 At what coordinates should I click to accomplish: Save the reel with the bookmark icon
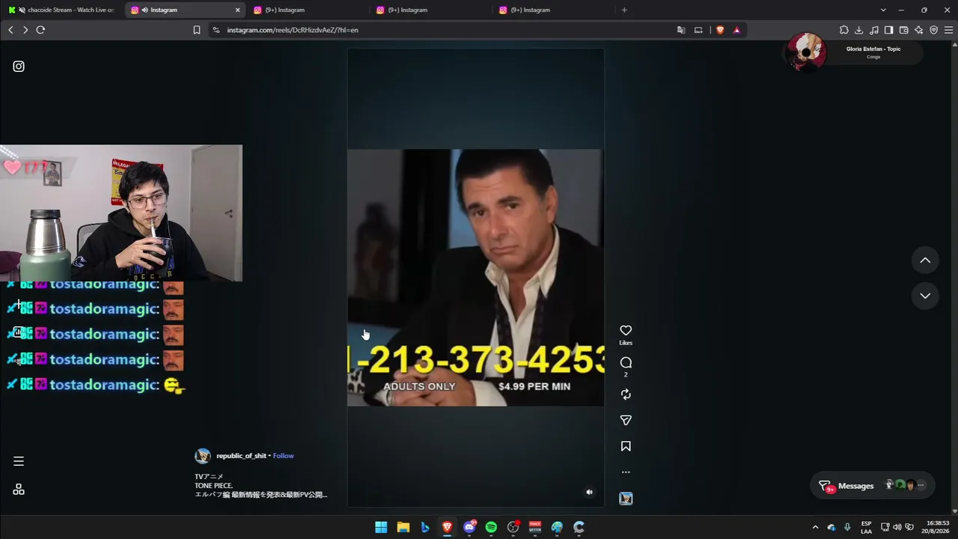tap(626, 446)
